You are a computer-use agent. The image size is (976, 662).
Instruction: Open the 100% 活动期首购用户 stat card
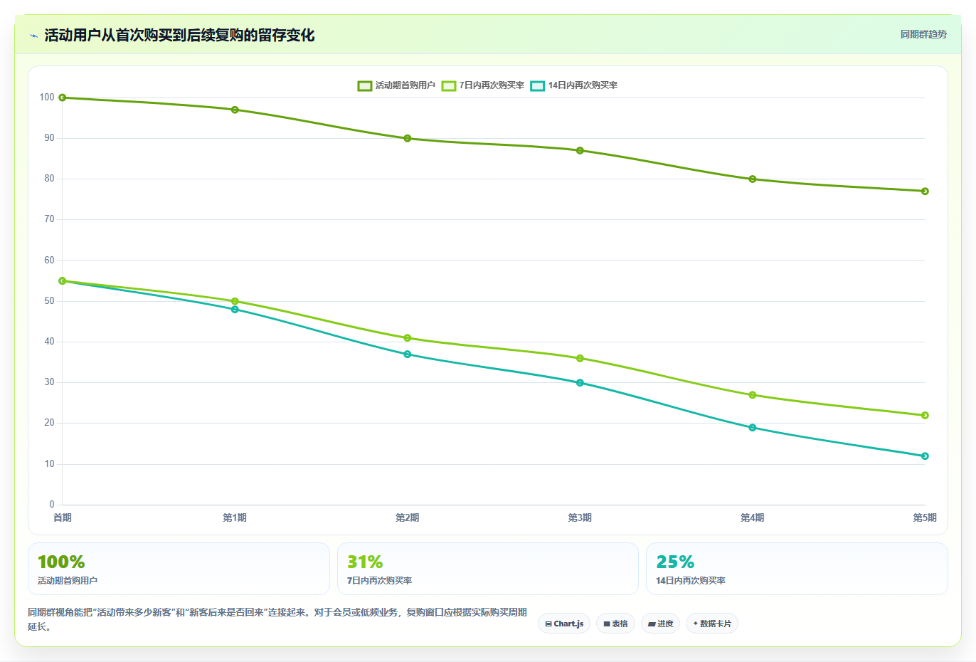179,569
